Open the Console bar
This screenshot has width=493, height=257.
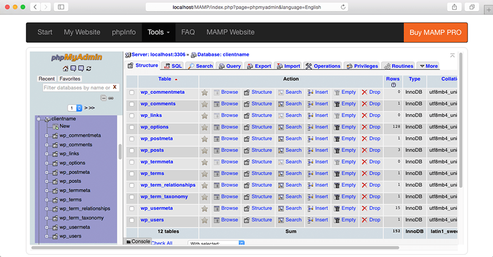click(x=138, y=242)
